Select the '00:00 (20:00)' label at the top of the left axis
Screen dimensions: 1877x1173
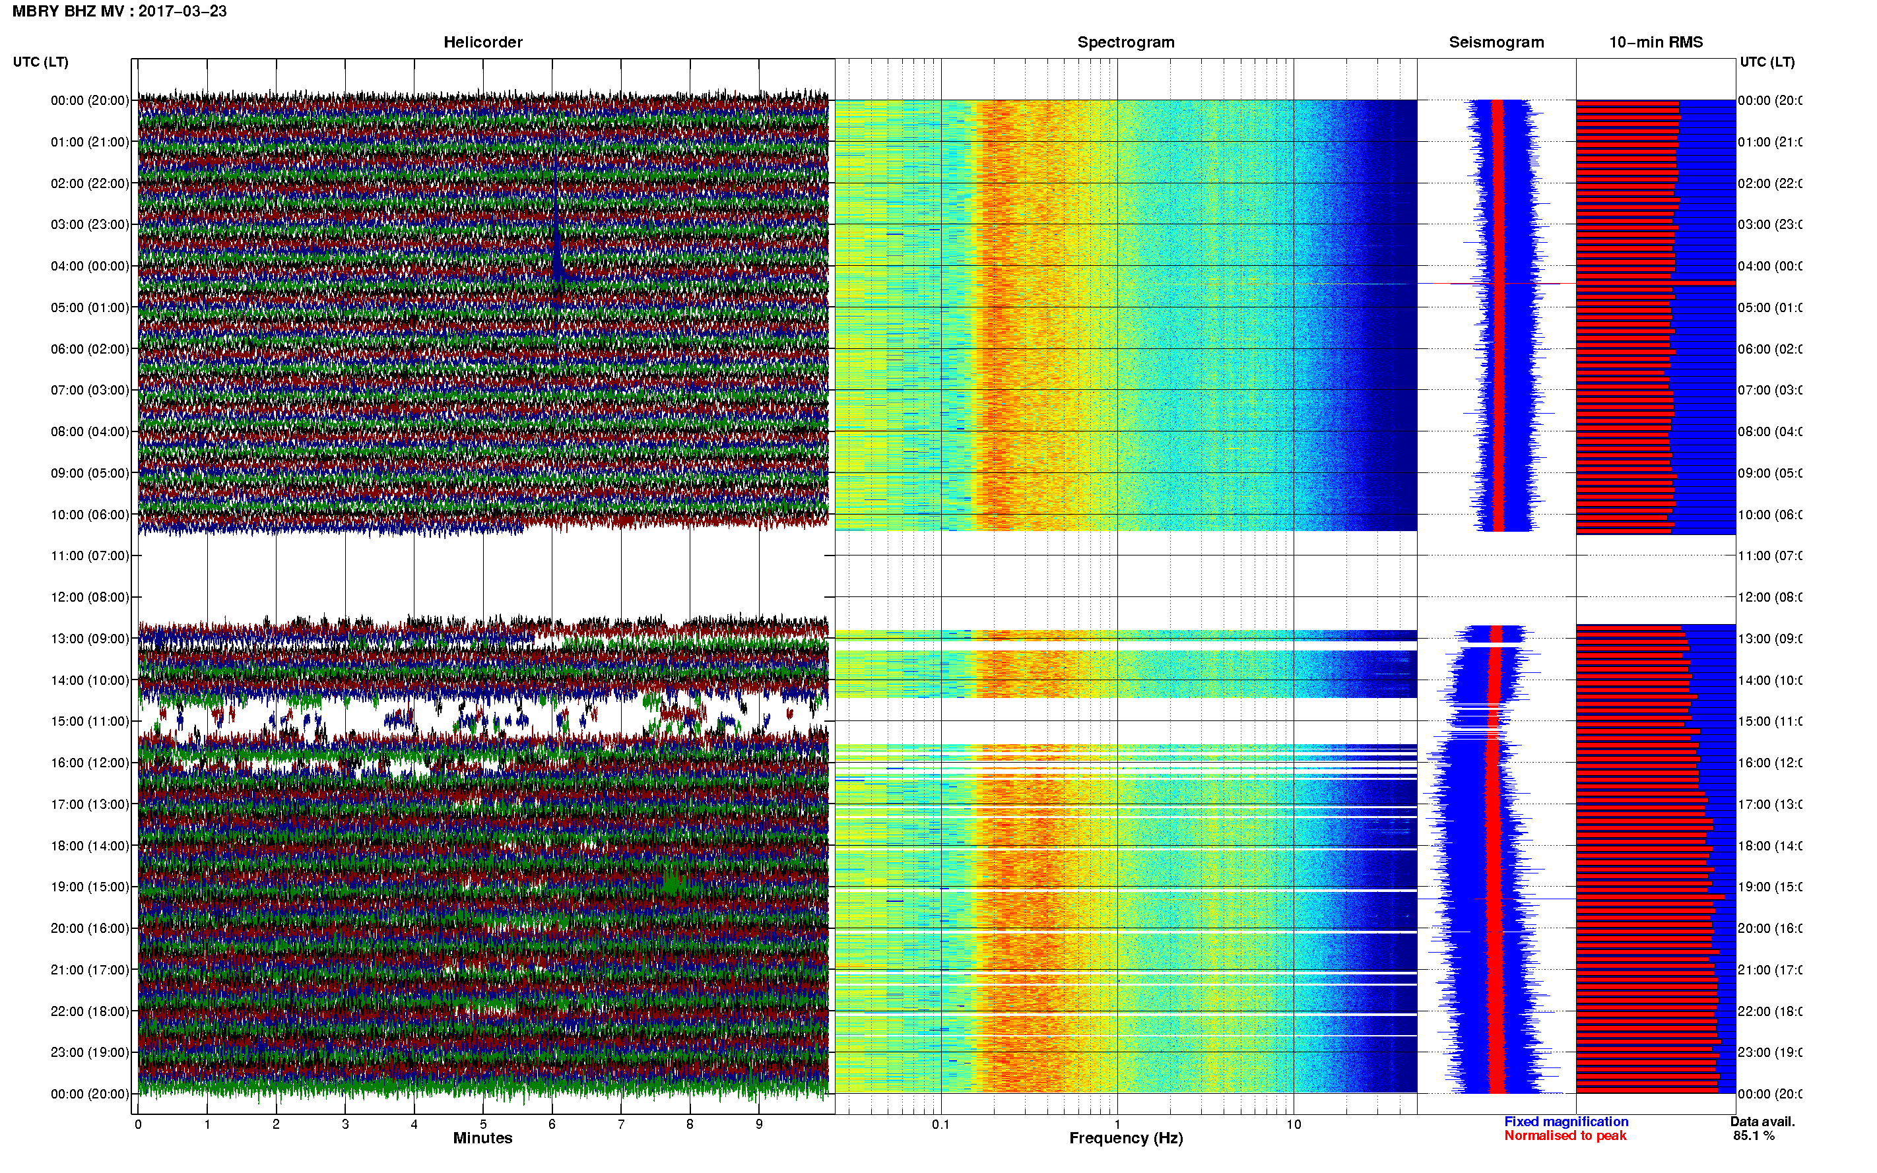[x=90, y=101]
